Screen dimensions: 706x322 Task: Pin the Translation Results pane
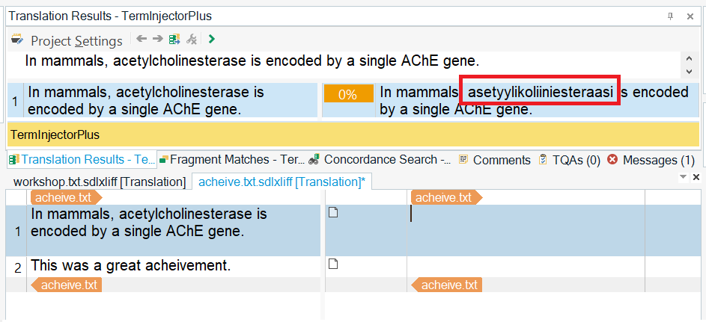coord(670,16)
